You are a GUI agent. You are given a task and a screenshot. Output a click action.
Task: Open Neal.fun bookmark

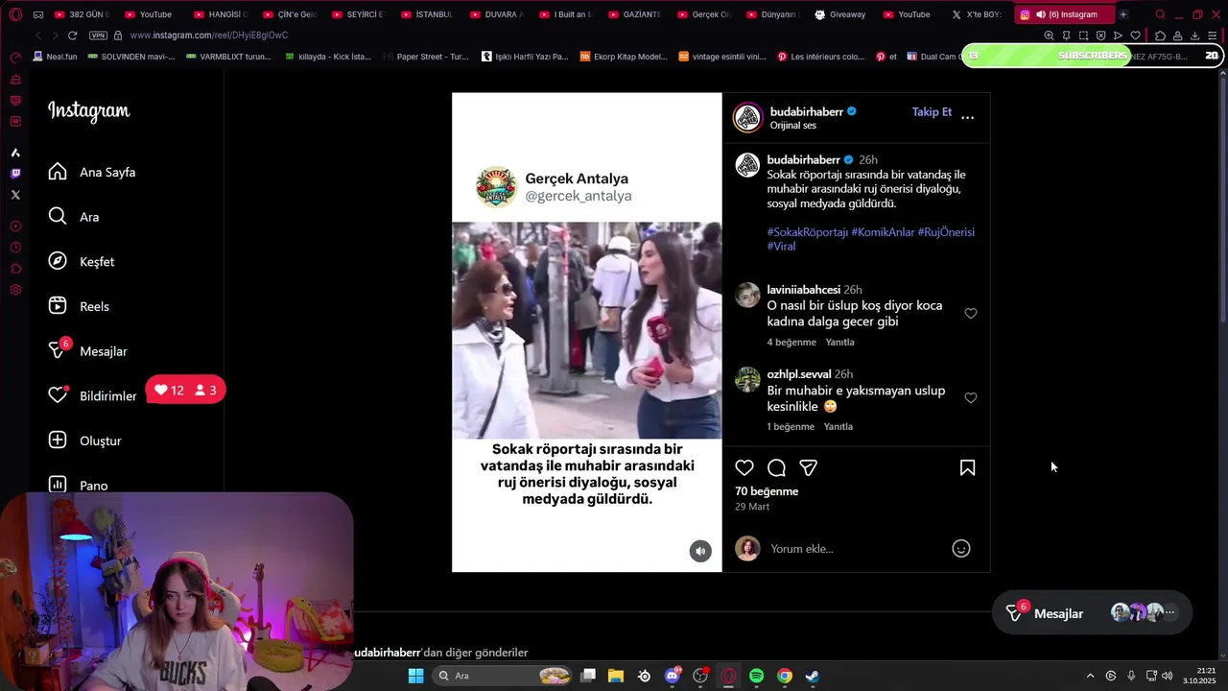point(54,57)
